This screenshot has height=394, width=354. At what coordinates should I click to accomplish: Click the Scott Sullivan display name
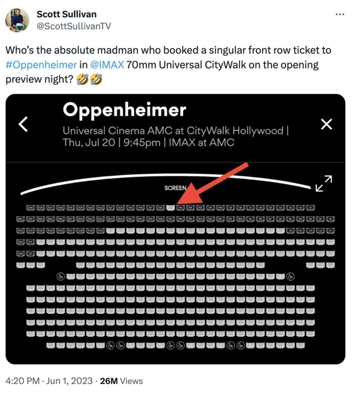[67, 14]
